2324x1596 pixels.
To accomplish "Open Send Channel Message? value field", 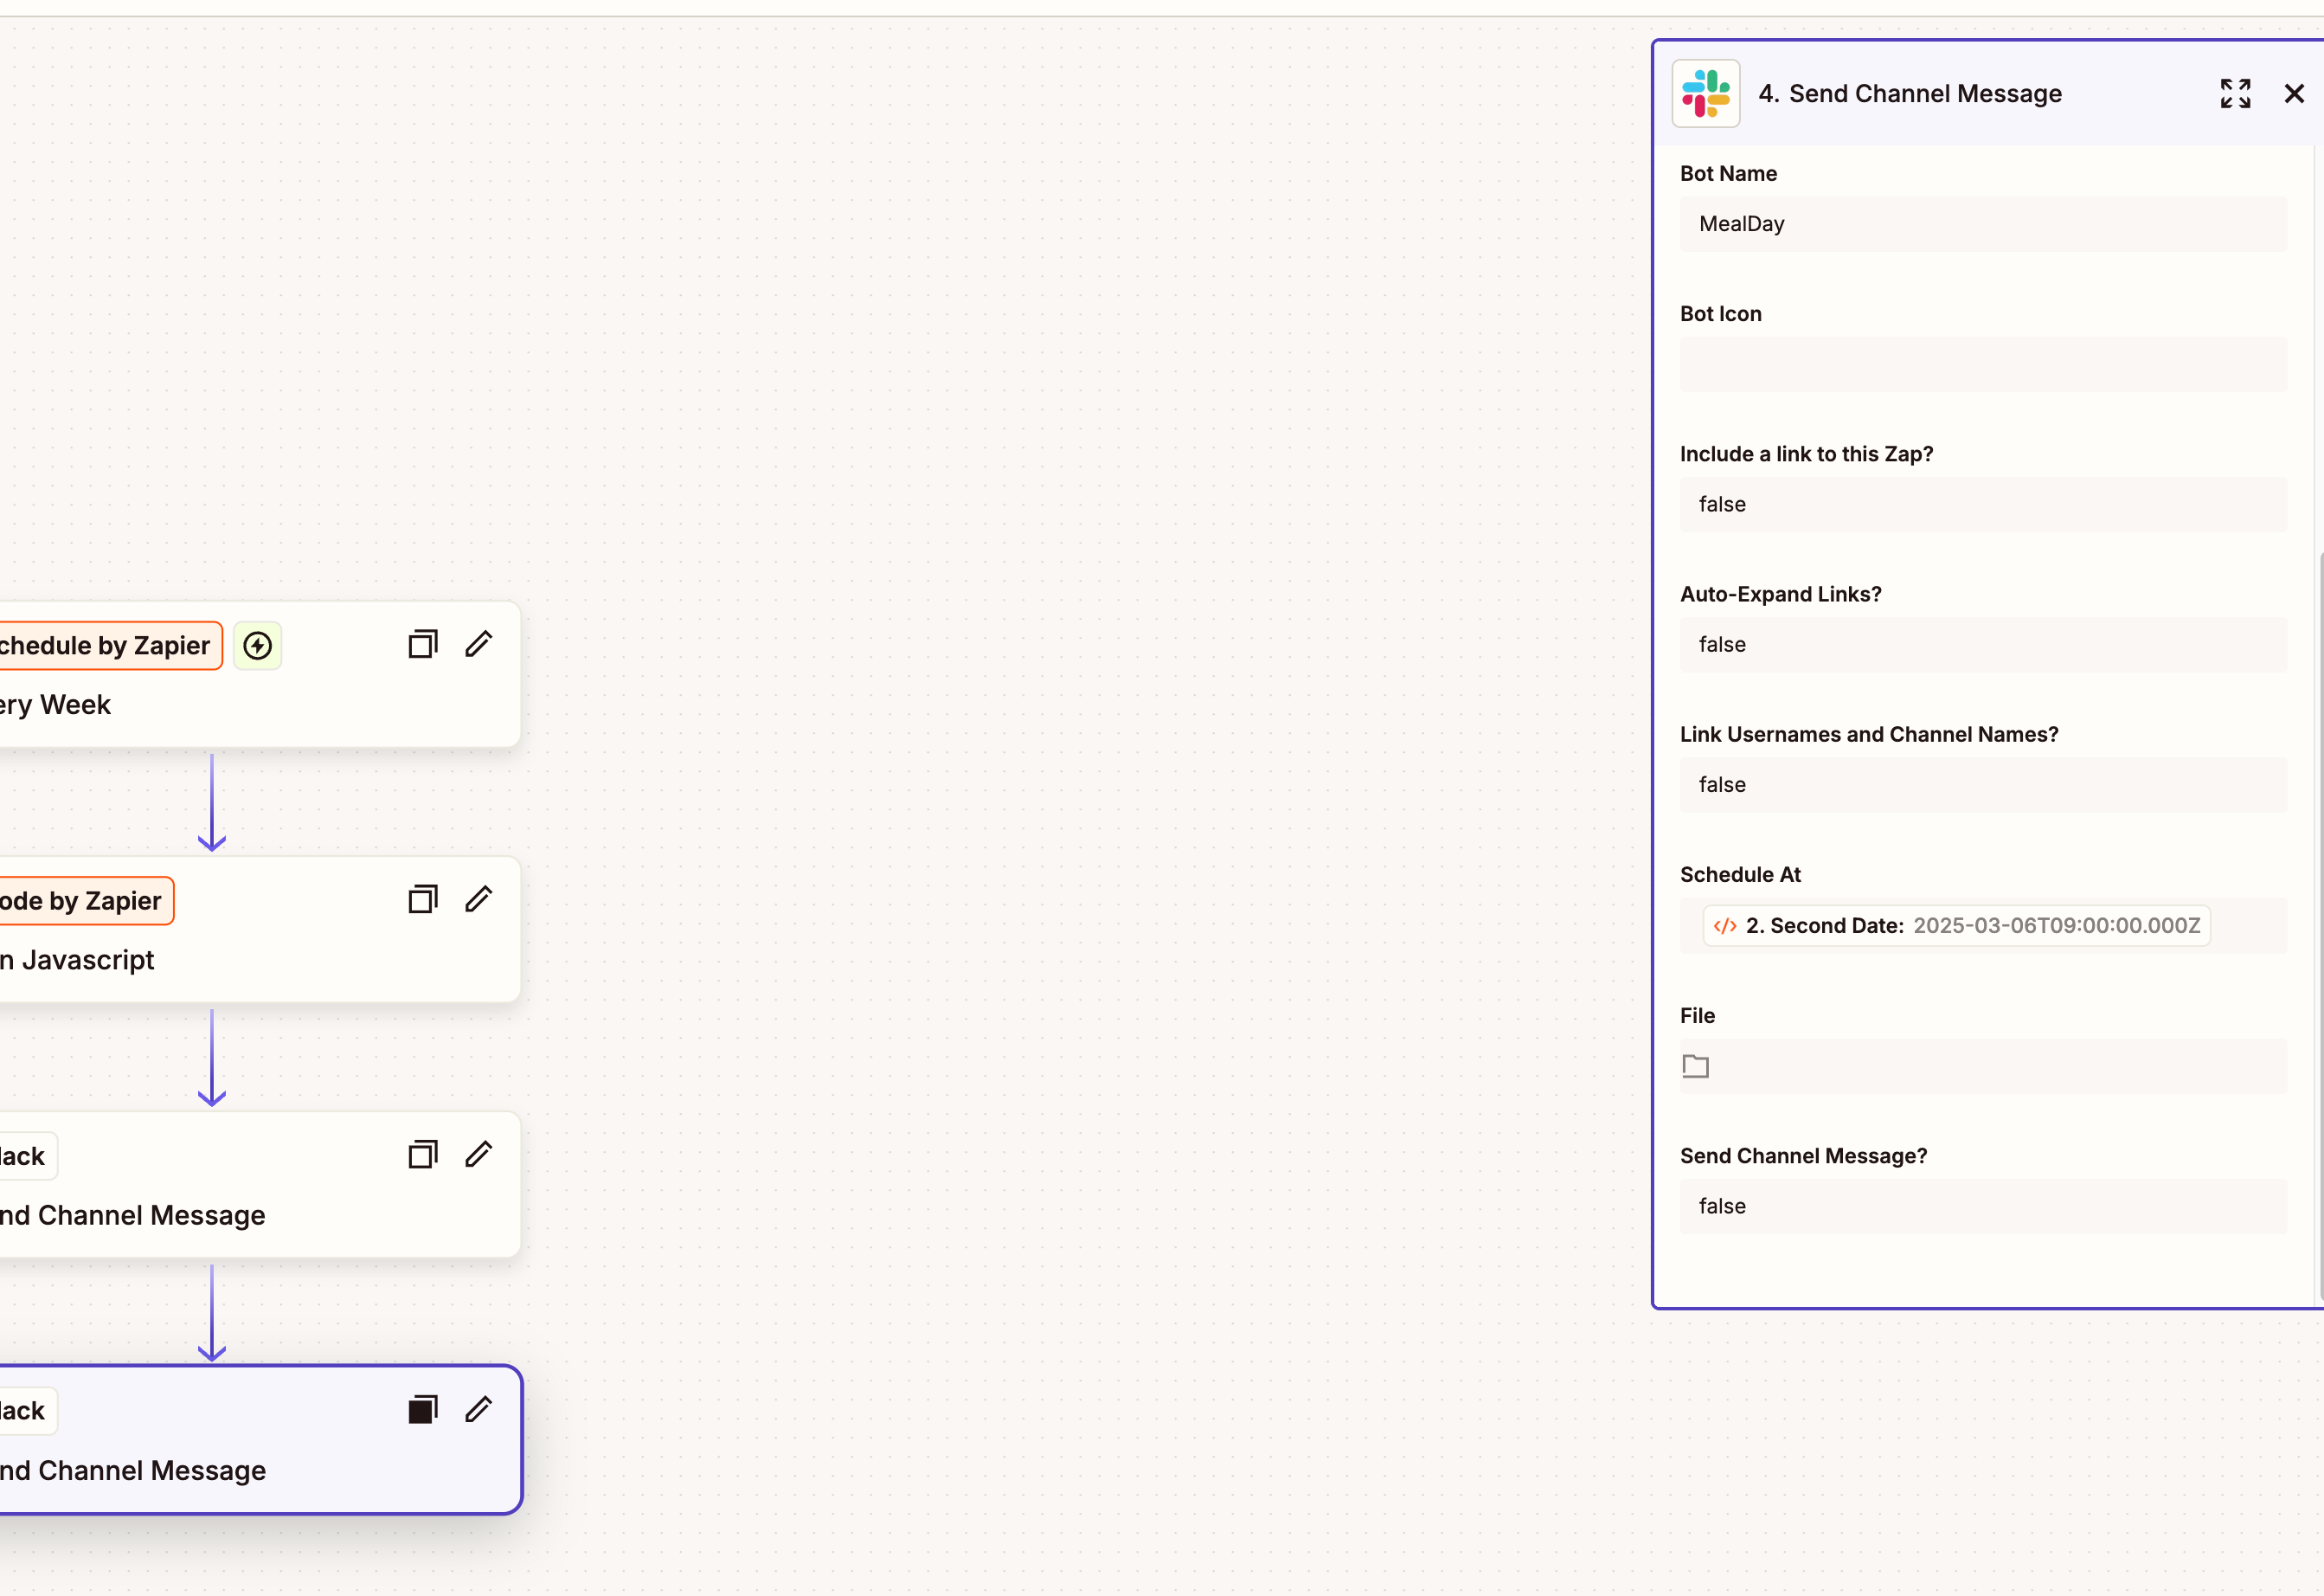I will 1983,1207.
